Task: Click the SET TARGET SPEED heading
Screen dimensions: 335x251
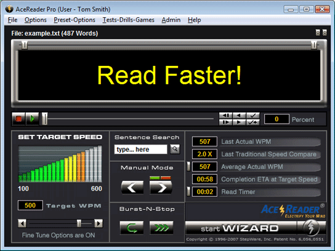Action: pyautogui.click(x=60, y=137)
